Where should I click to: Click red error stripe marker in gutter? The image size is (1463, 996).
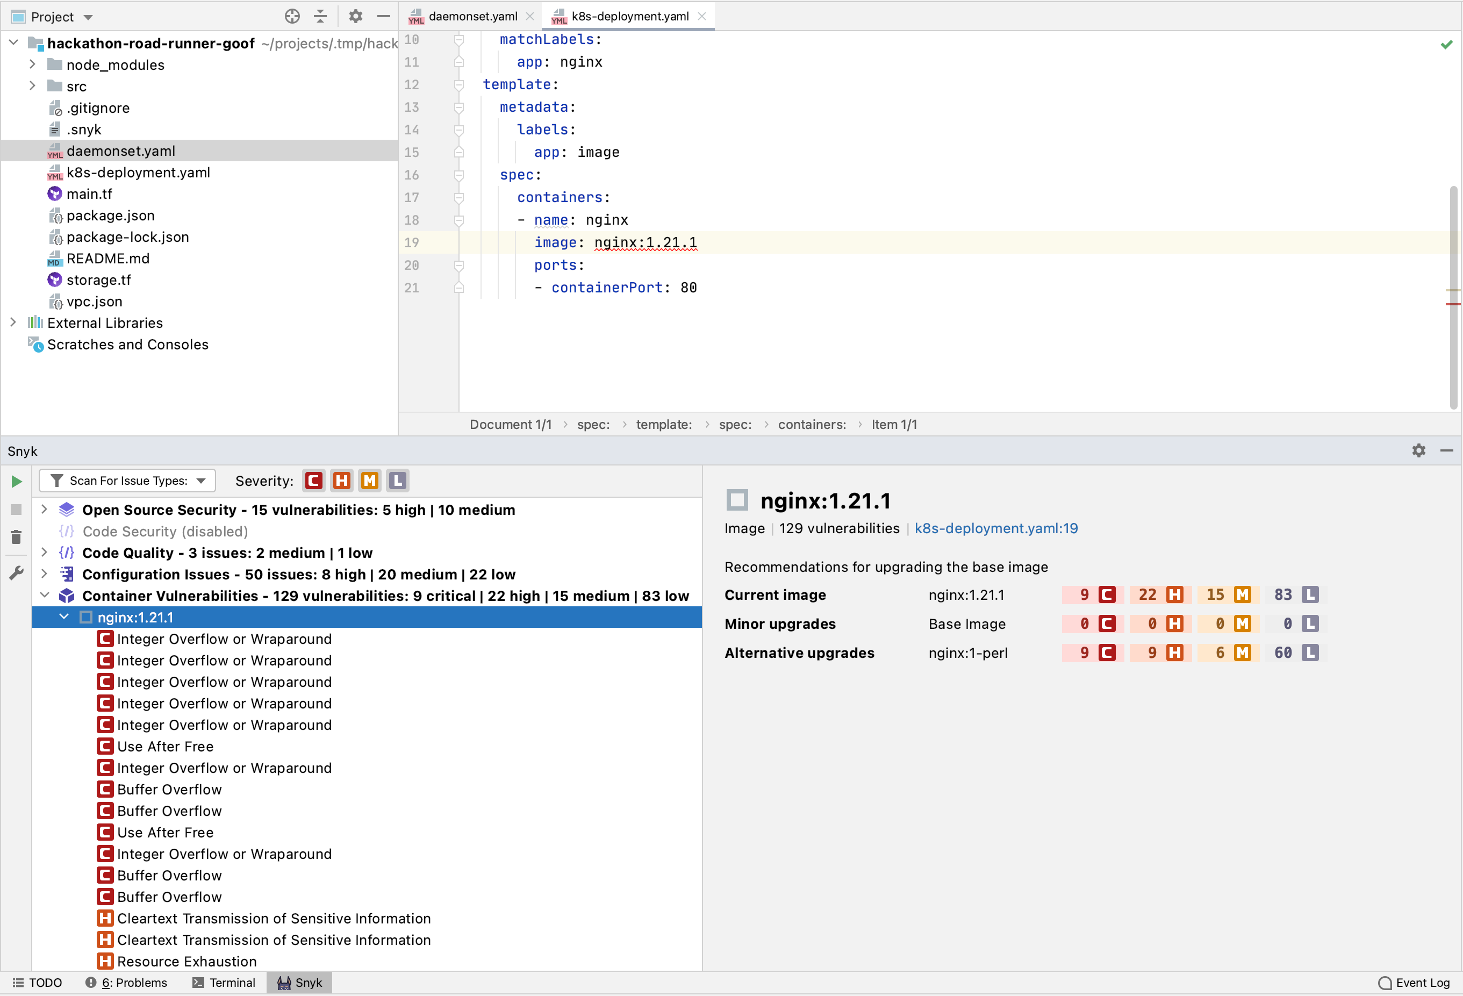tap(1453, 304)
